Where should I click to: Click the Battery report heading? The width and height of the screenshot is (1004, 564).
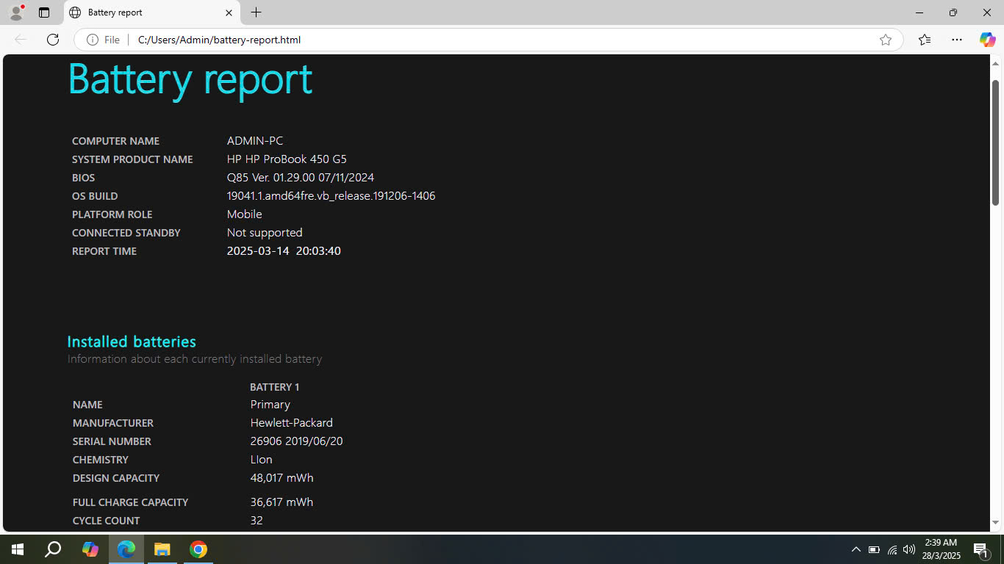click(x=190, y=79)
